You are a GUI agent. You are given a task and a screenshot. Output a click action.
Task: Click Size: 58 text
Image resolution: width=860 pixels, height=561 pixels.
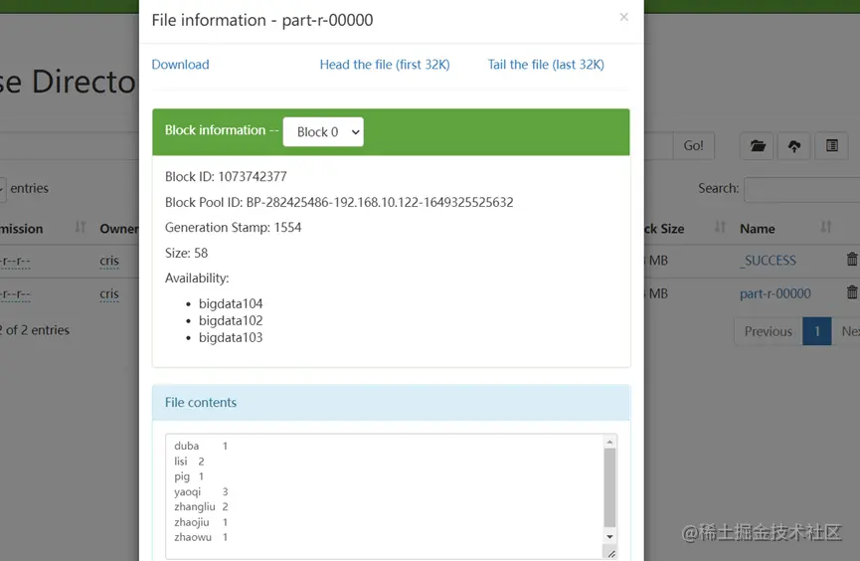tap(187, 253)
